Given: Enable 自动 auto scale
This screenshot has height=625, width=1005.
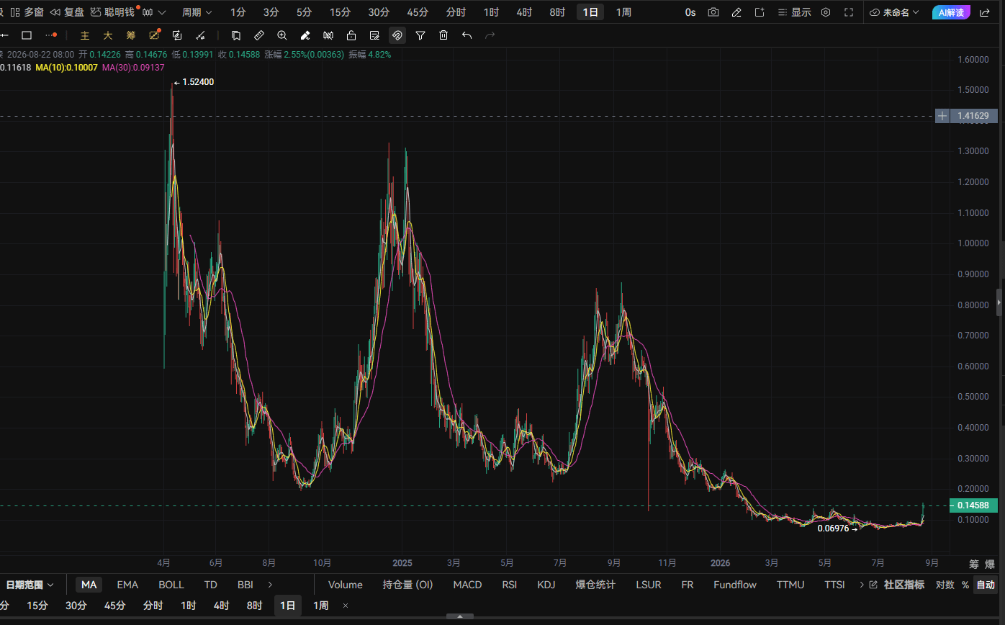Looking at the screenshot, I should [x=986, y=585].
